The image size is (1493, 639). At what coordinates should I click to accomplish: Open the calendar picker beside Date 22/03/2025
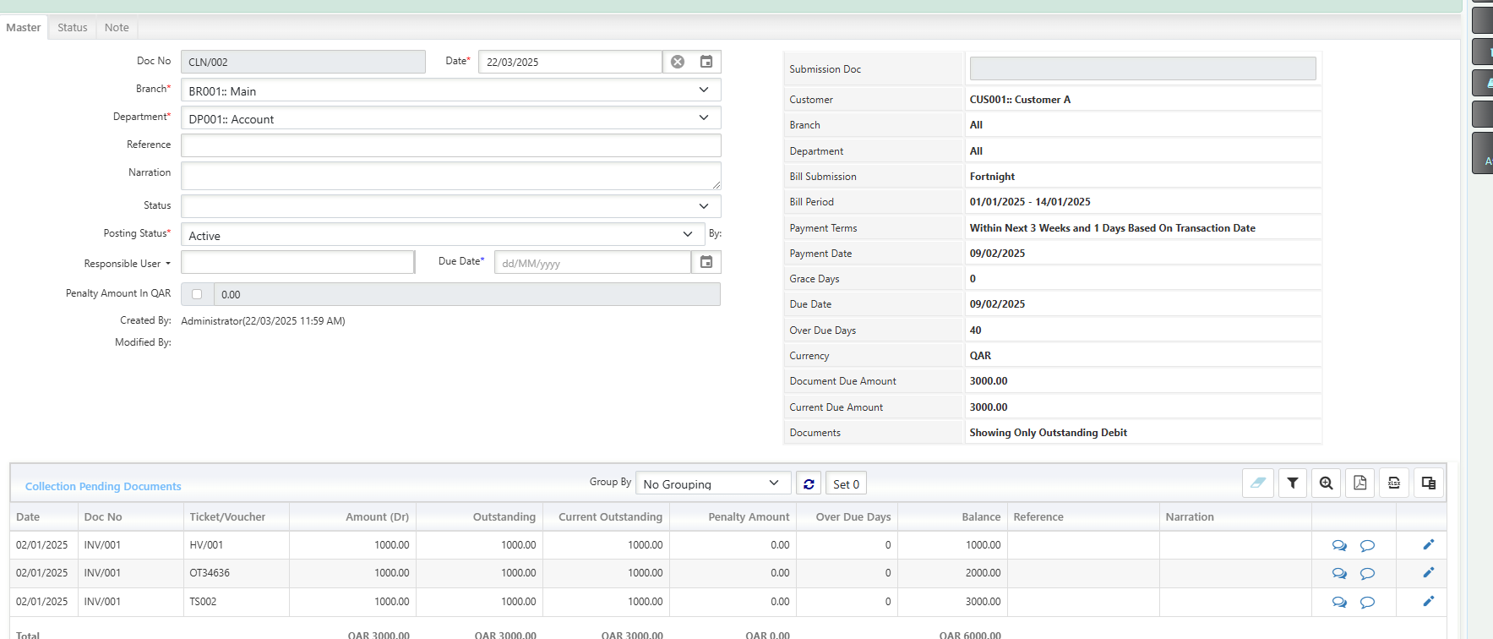coord(706,62)
